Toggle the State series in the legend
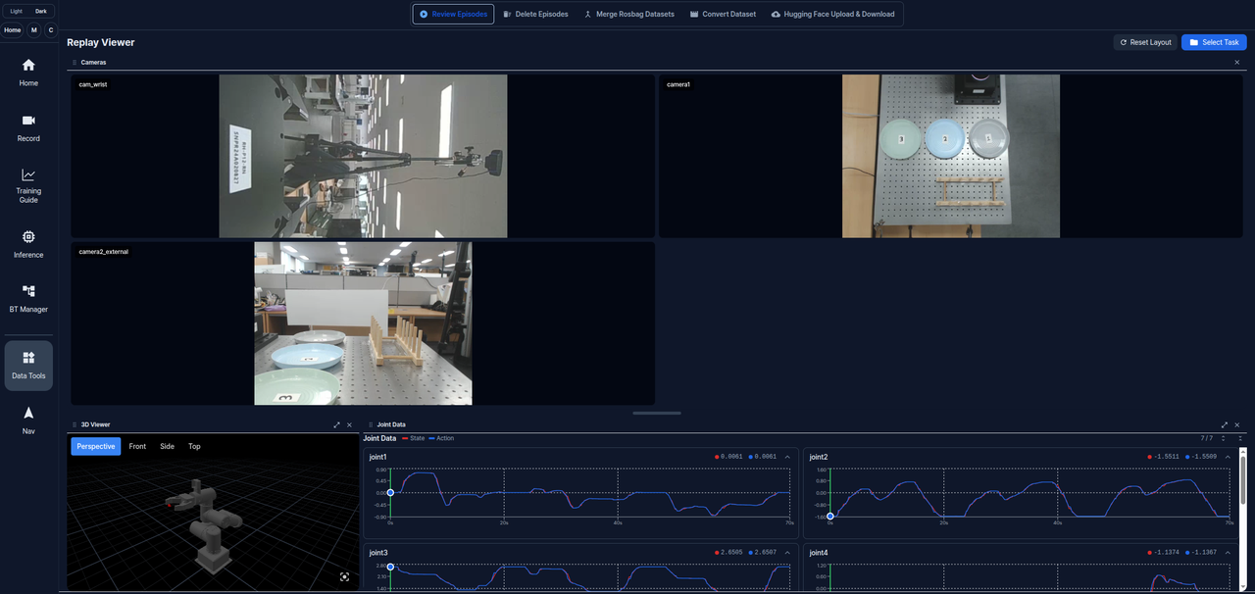1255x594 pixels. [x=414, y=438]
